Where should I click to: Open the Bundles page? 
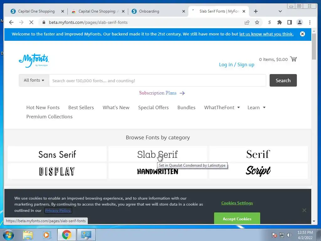pyautogui.click(x=186, y=108)
